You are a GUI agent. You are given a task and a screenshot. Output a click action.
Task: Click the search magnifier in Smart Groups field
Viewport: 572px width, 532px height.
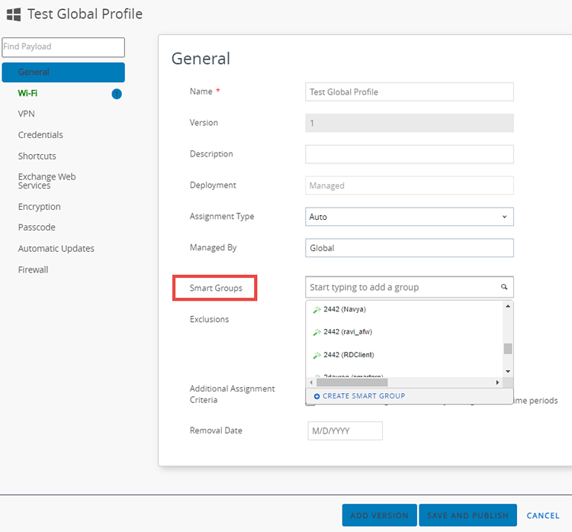(x=504, y=287)
